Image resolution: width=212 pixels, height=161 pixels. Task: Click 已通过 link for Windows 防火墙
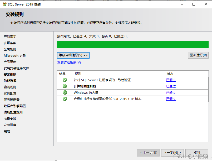(171, 93)
